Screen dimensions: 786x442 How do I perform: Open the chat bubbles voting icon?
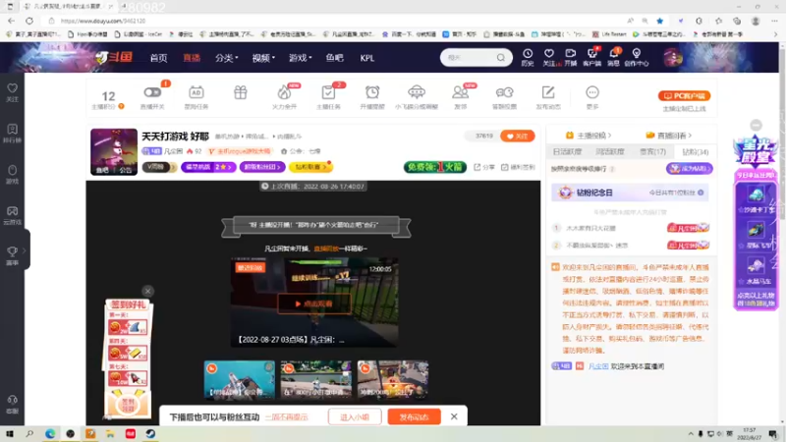tap(504, 92)
